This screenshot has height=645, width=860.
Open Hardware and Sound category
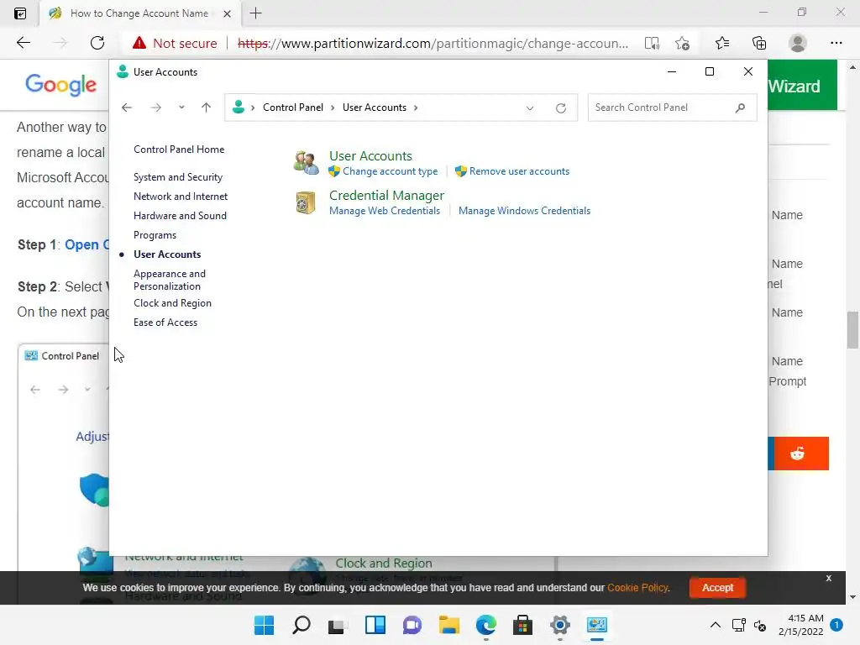pos(180,216)
